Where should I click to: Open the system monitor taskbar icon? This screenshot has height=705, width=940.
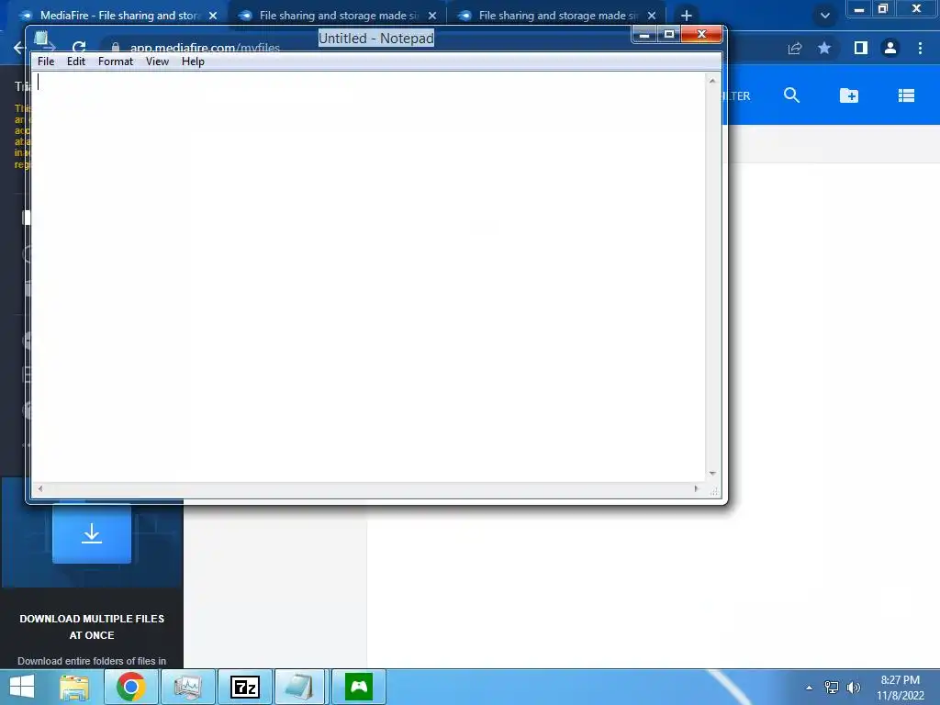click(x=187, y=687)
